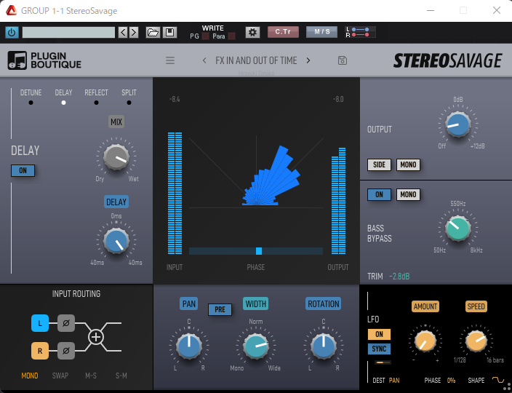Click the Dry/Wet mix knob

(x=116, y=157)
